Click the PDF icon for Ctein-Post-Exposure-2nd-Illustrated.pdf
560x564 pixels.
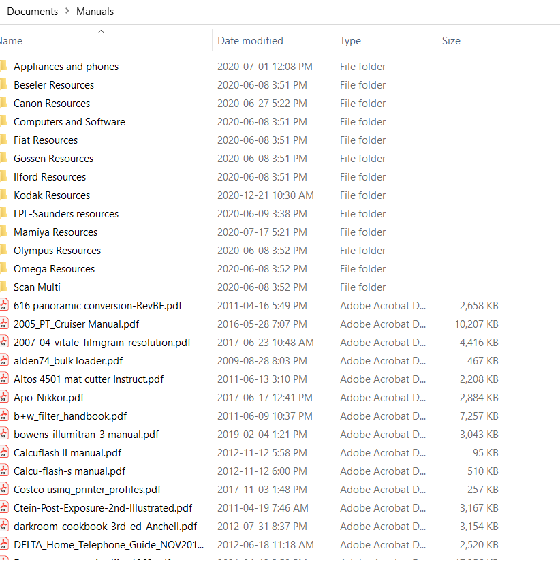click(x=4, y=507)
